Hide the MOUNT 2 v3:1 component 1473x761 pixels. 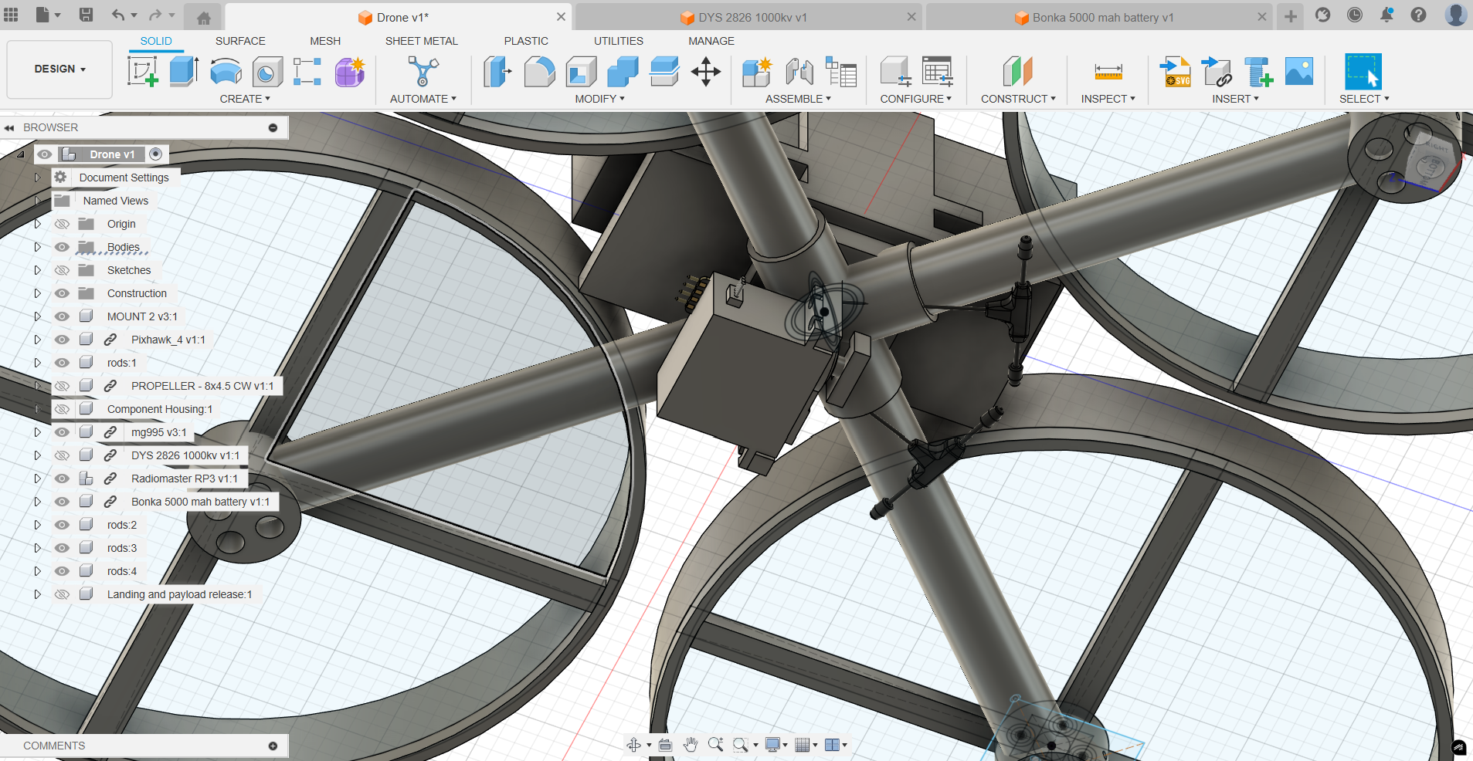(62, 316)
